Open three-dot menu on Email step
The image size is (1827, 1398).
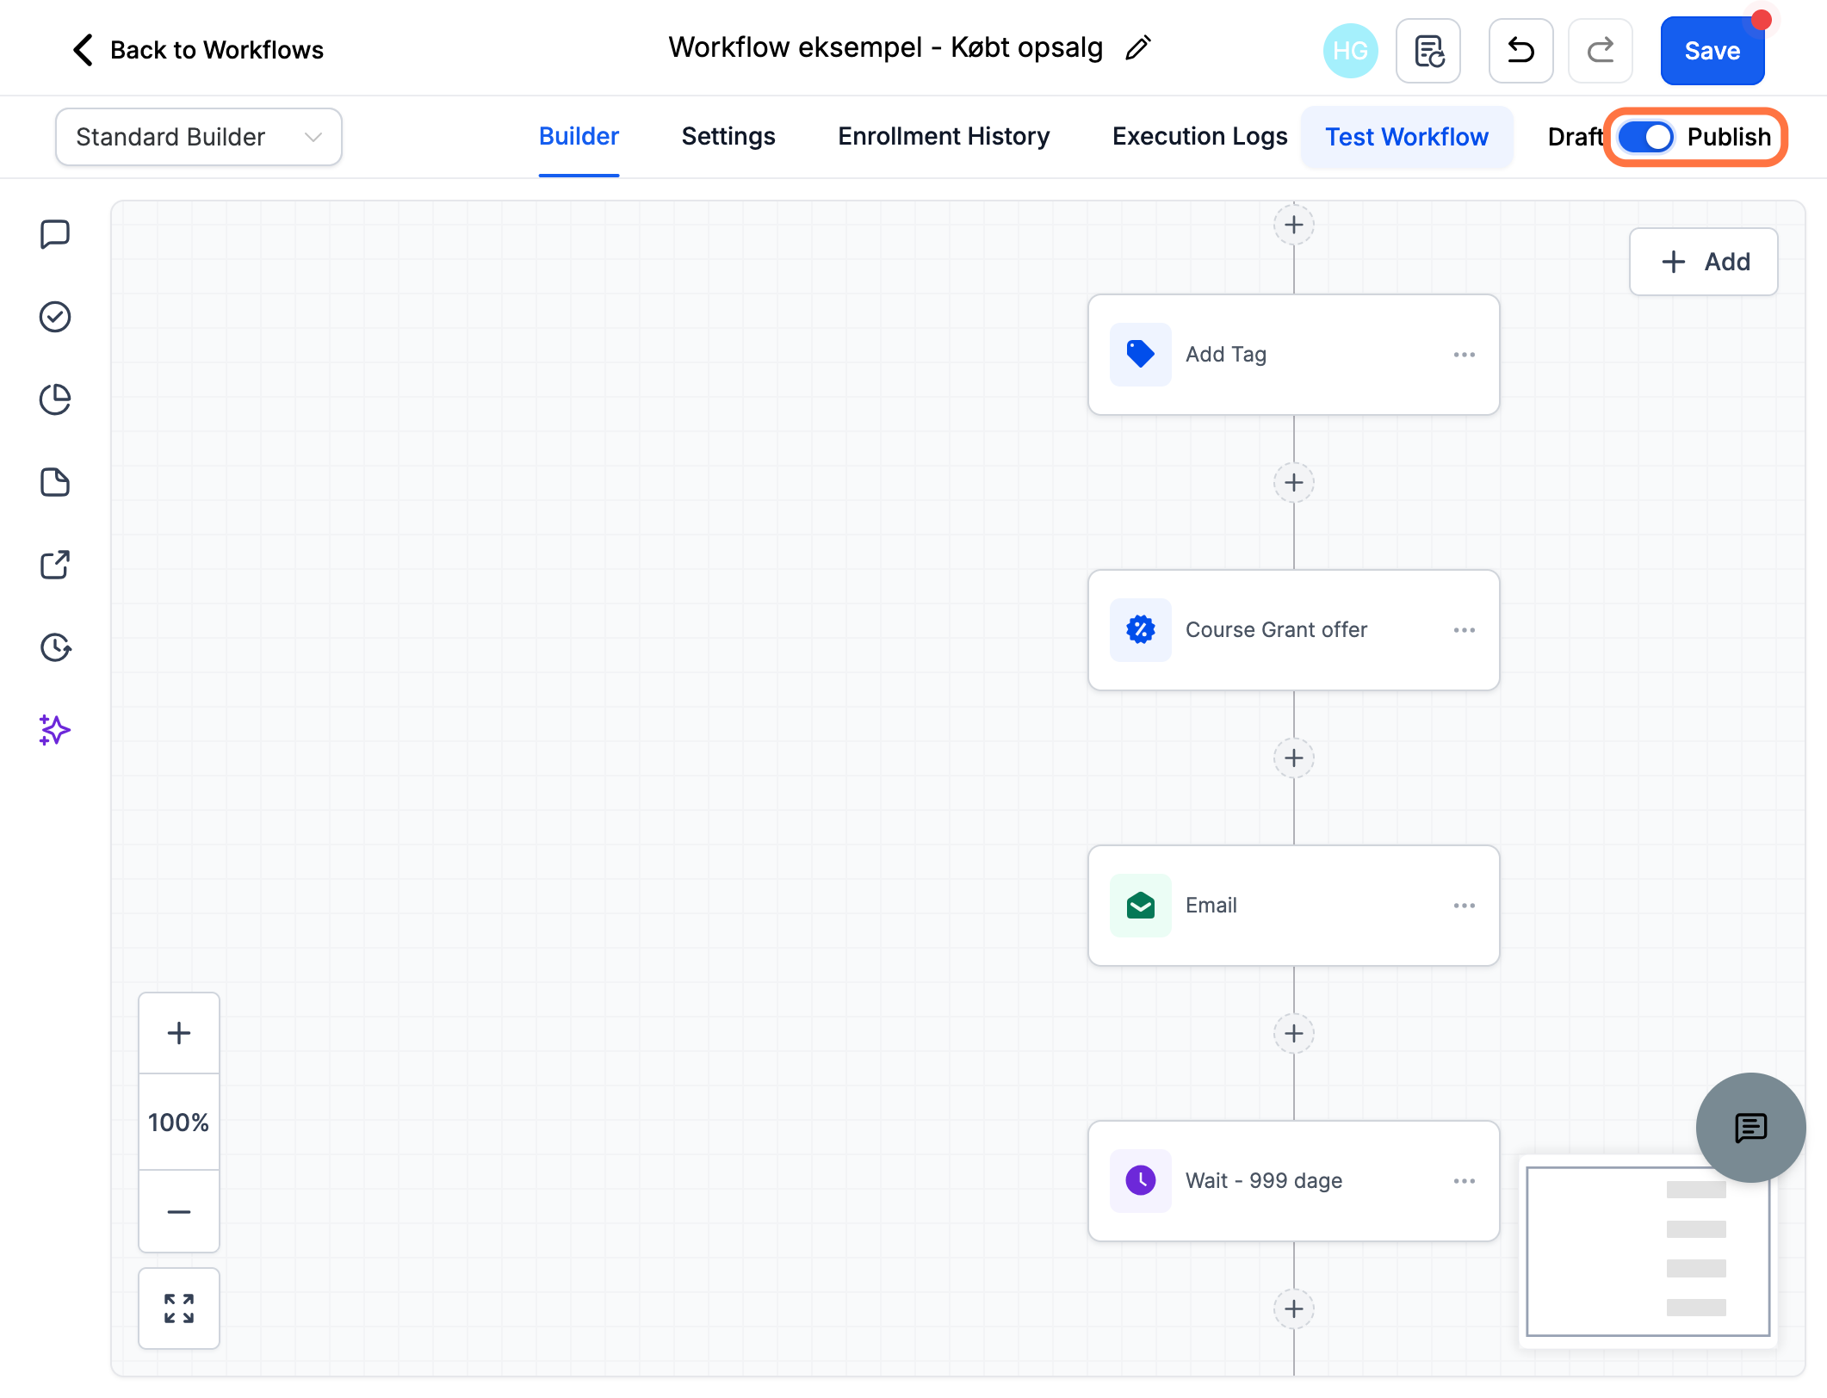[x=1465, y=906]
